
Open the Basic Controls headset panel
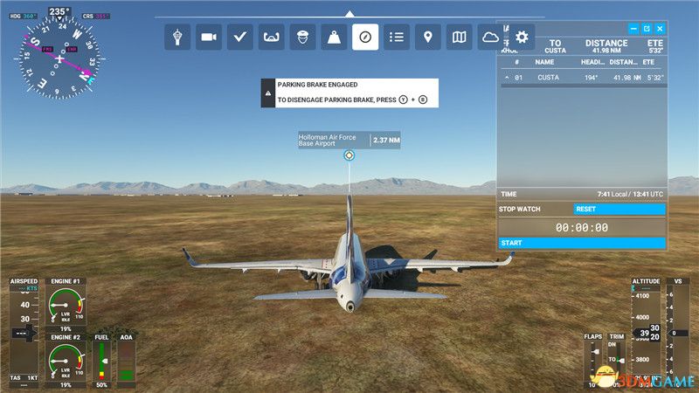272,37
